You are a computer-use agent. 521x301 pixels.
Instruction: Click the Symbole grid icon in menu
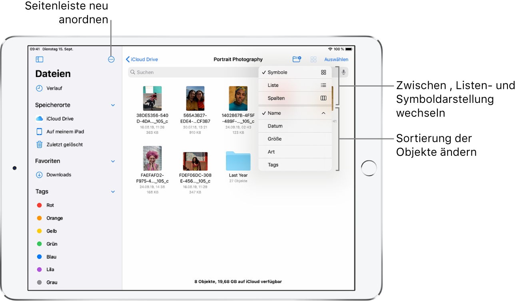point(323,73)
